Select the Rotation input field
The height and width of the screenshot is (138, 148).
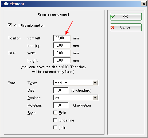click(61, 105)
